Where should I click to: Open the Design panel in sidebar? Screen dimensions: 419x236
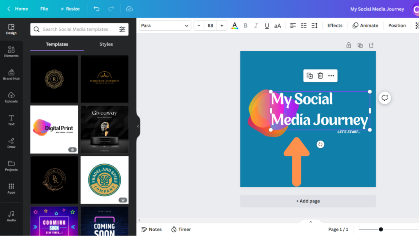11,29
